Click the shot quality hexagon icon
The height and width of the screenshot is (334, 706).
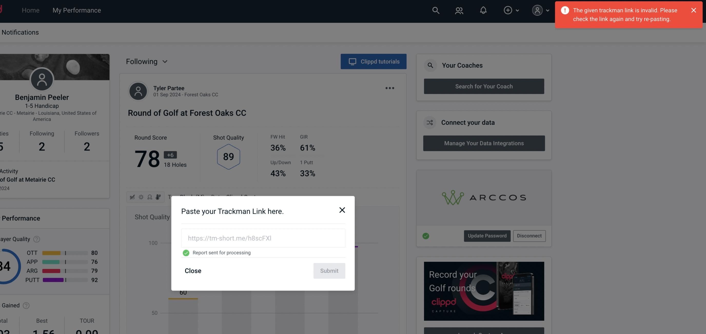pos(228,157)
